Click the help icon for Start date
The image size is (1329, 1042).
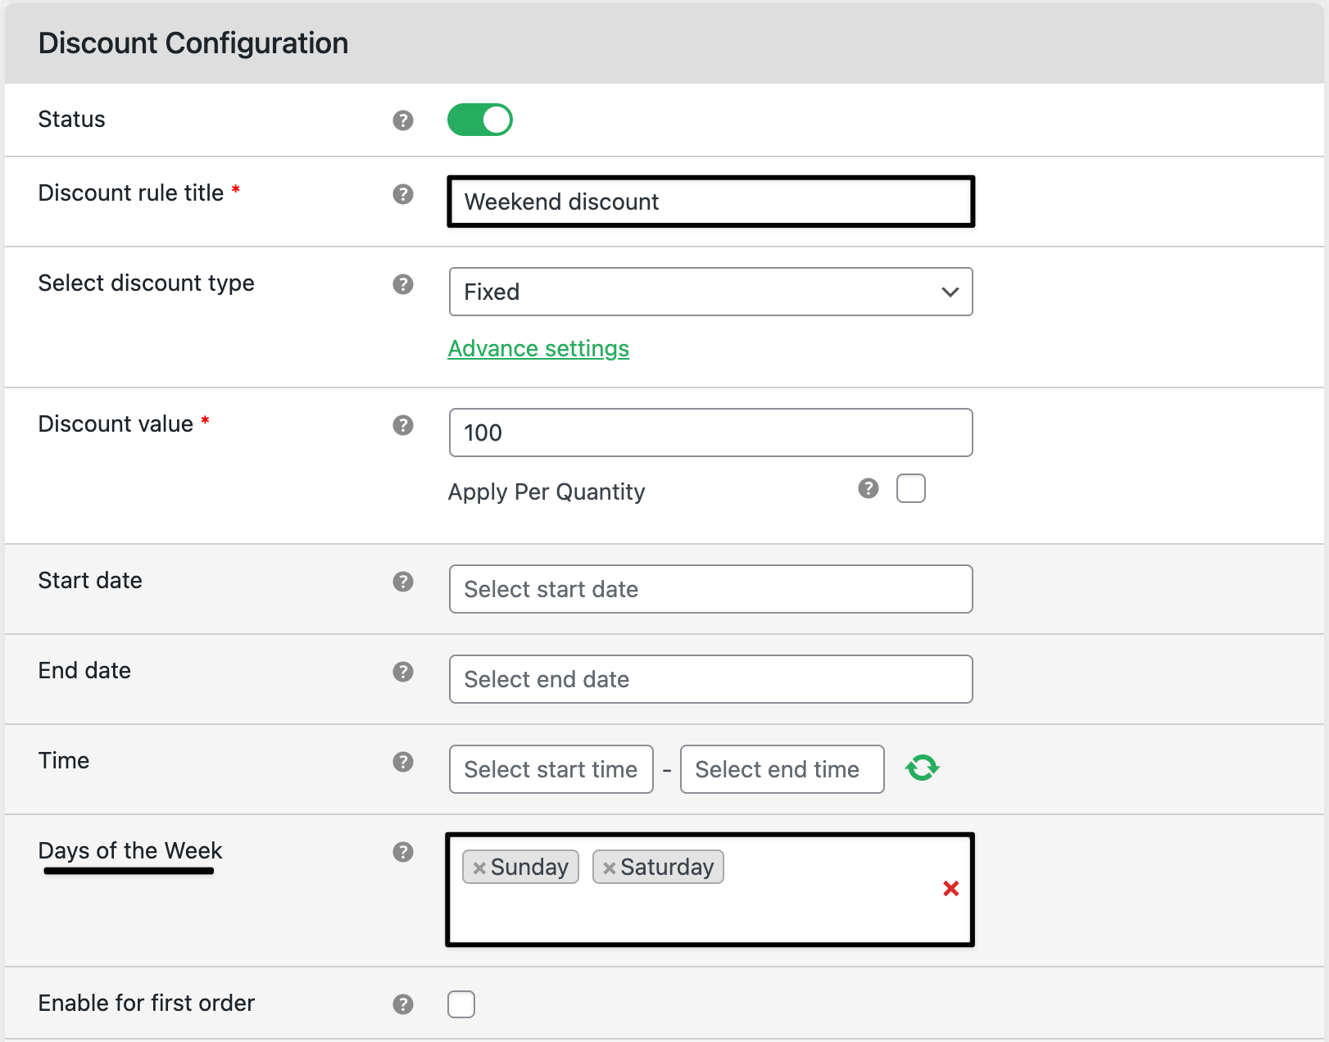click(x=402, y=582)
